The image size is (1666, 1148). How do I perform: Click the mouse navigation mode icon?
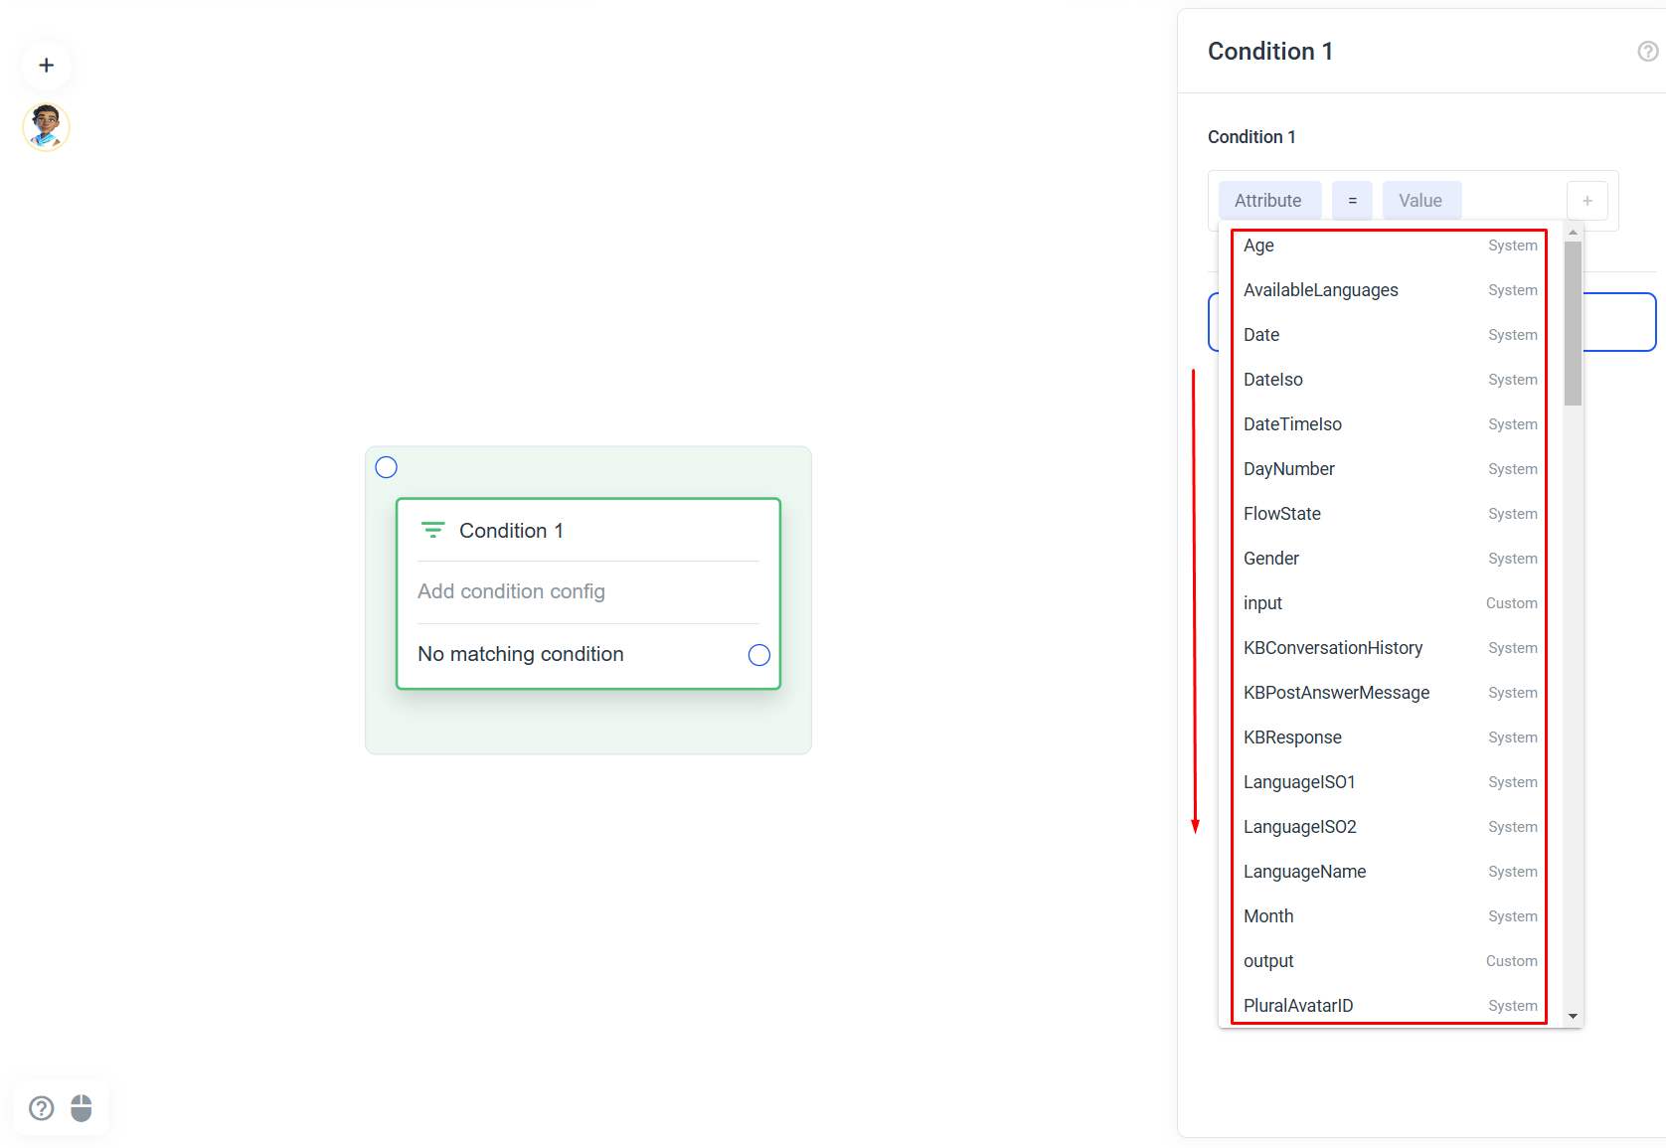82,1108
